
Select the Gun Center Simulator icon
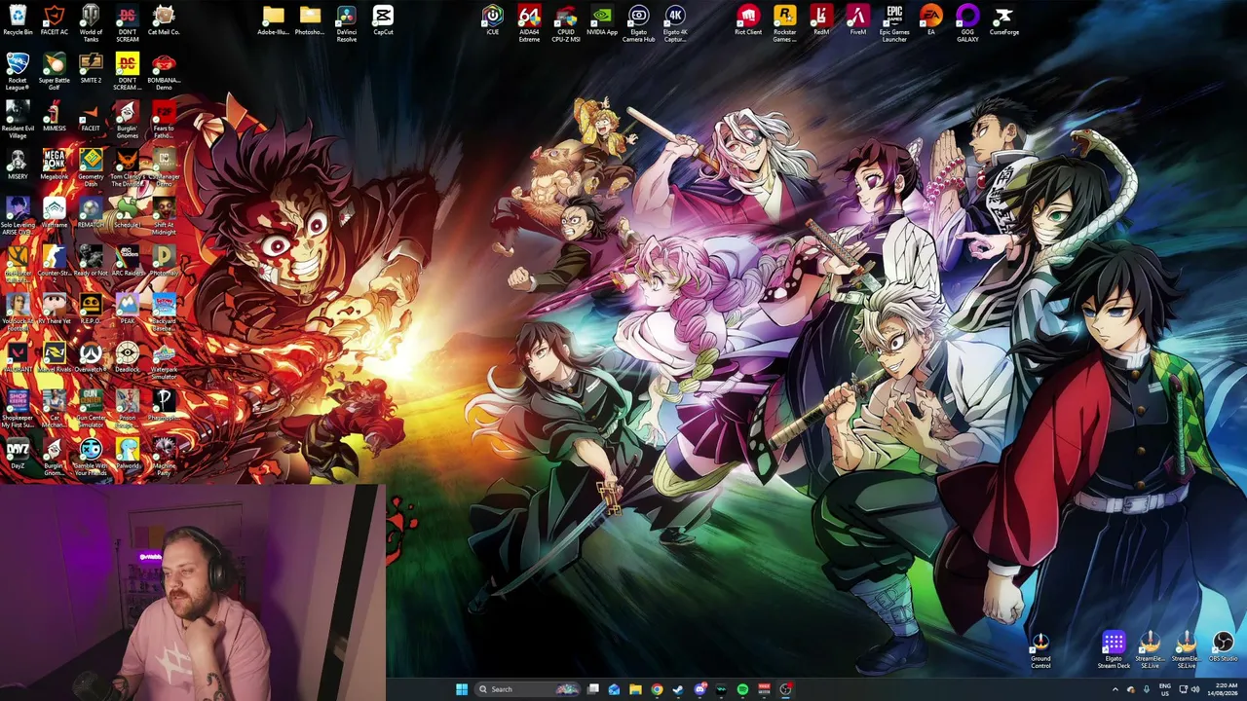coord(91,409)
